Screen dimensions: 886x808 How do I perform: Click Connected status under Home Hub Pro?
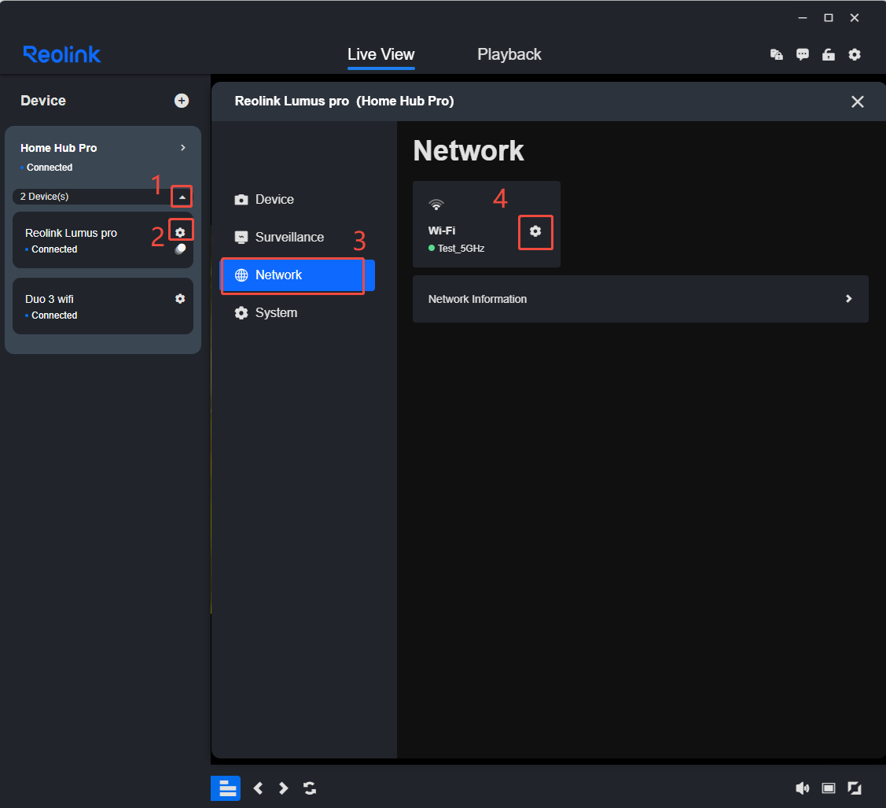50,168
